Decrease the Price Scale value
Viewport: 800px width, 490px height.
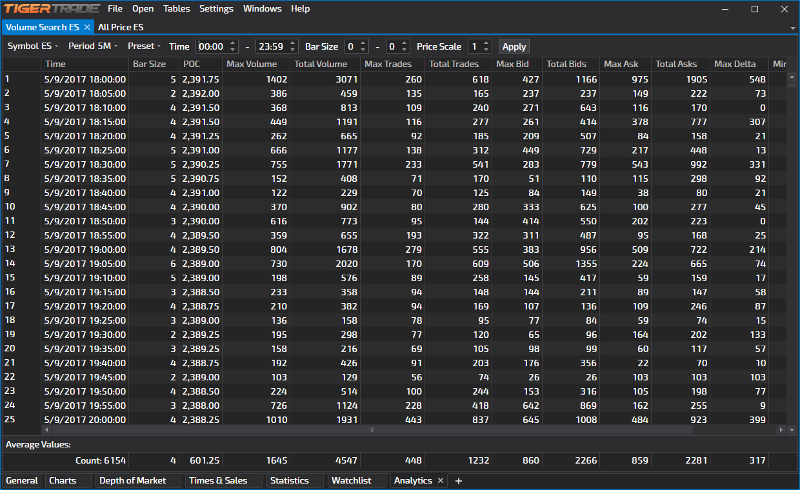pos(486,50)
